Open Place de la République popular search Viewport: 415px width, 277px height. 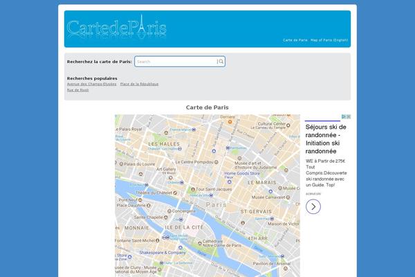(139, 84)
